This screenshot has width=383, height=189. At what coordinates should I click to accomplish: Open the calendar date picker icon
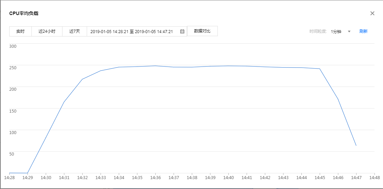pos(182,31)
